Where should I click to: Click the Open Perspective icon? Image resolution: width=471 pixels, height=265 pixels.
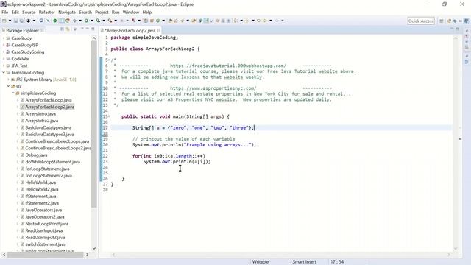click(442, 21)
